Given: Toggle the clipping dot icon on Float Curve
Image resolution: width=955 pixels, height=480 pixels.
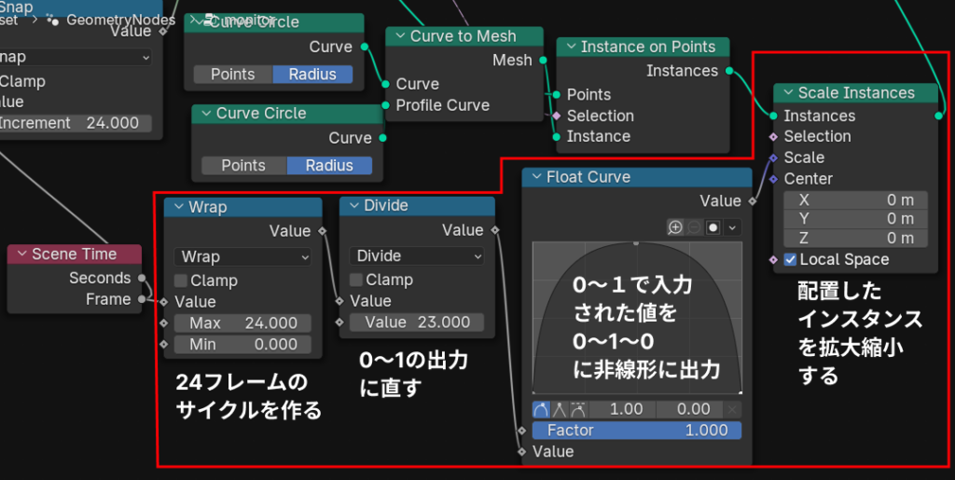Looking at the screenshot, I should pos(713,227).
